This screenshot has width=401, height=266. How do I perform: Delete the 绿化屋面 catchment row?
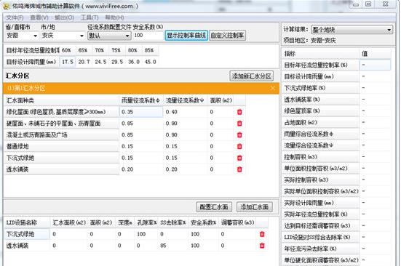239,112
